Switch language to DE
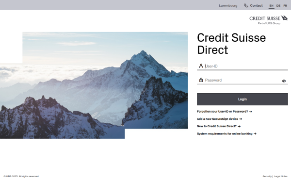The width and height of the screenshot is (291, 182). coord(278,6)
